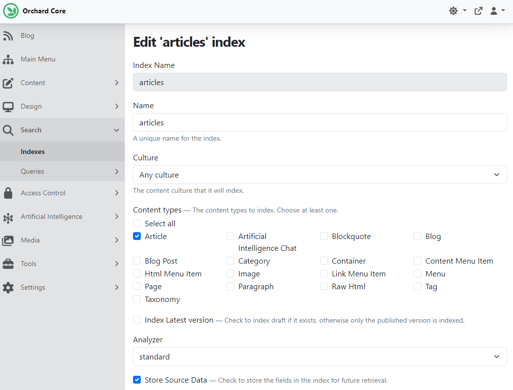Screen dimensions: 513x390
Task: Expand the Settings menu chevron
Action: pyautogui.click(x=117, y=287)
